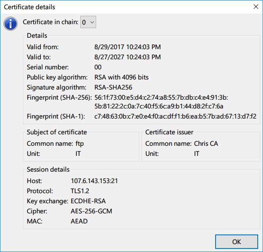This screenshot has height=252, width=263.
Task: Click the second SHA-256 fingerprint line
Action: click(x=159, y=106)
